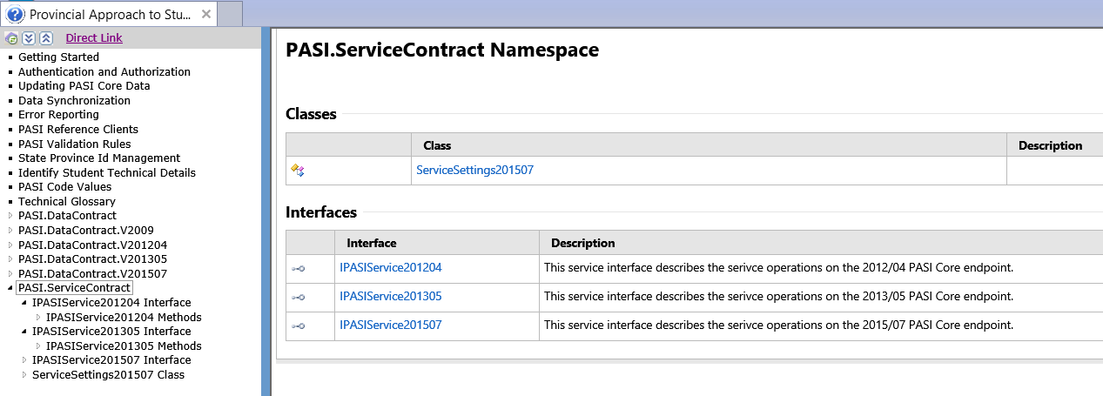Close the Provincial Approach tab
Image resolution: width=1103 pixels, height=396 pixels.
[205, 15]
